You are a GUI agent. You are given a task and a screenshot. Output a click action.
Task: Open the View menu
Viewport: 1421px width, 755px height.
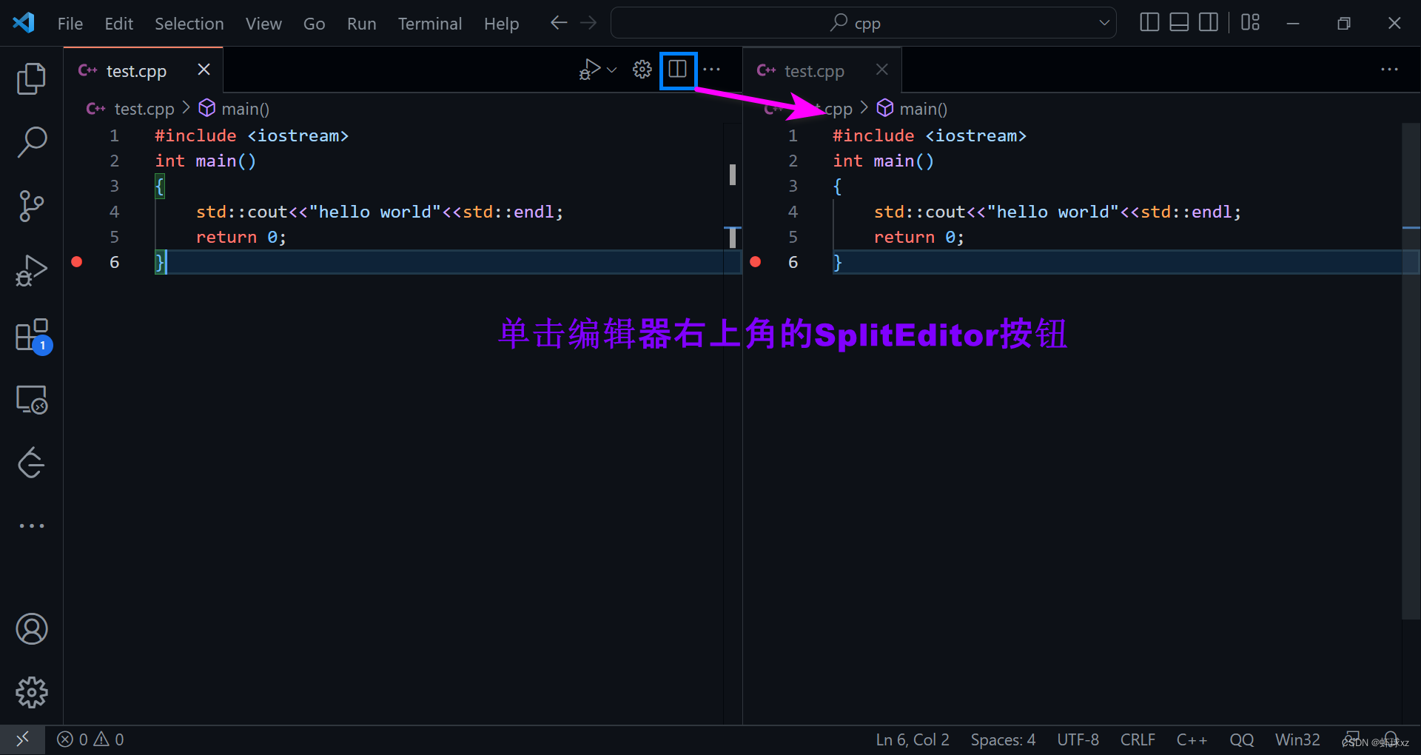pyautogui.click(x=263, y=24)
